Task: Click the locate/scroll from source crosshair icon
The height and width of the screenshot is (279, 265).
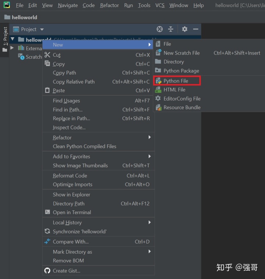Action: pyautogui.click(x=160, y=29)
